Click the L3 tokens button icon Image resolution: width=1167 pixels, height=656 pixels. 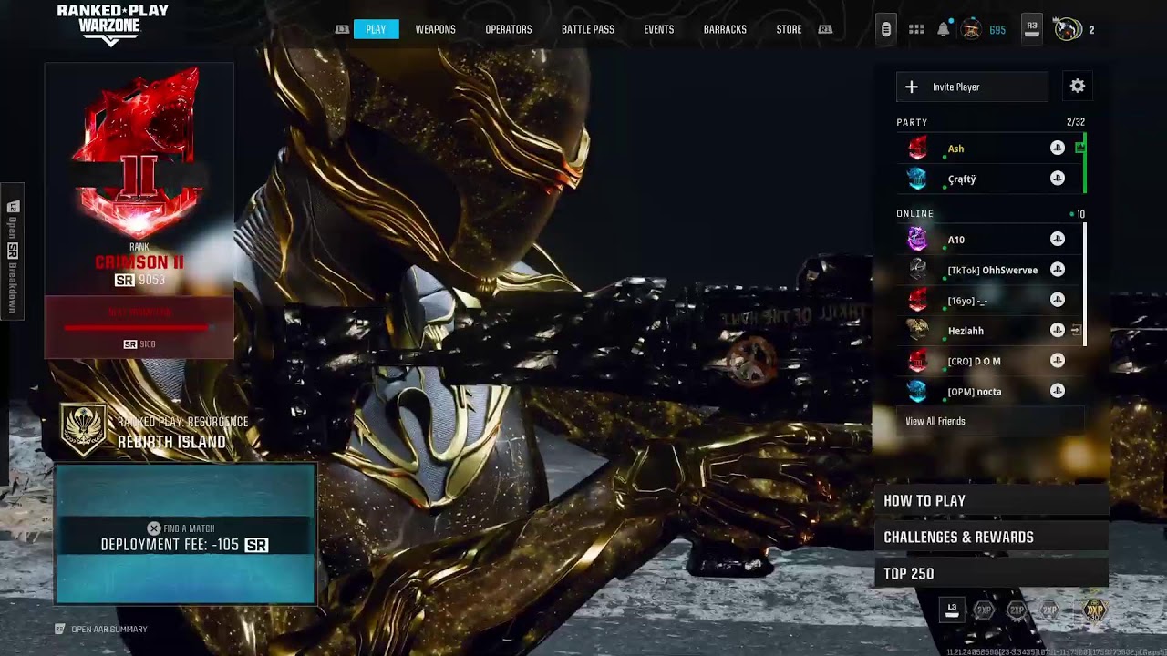[x=952, y=610]
